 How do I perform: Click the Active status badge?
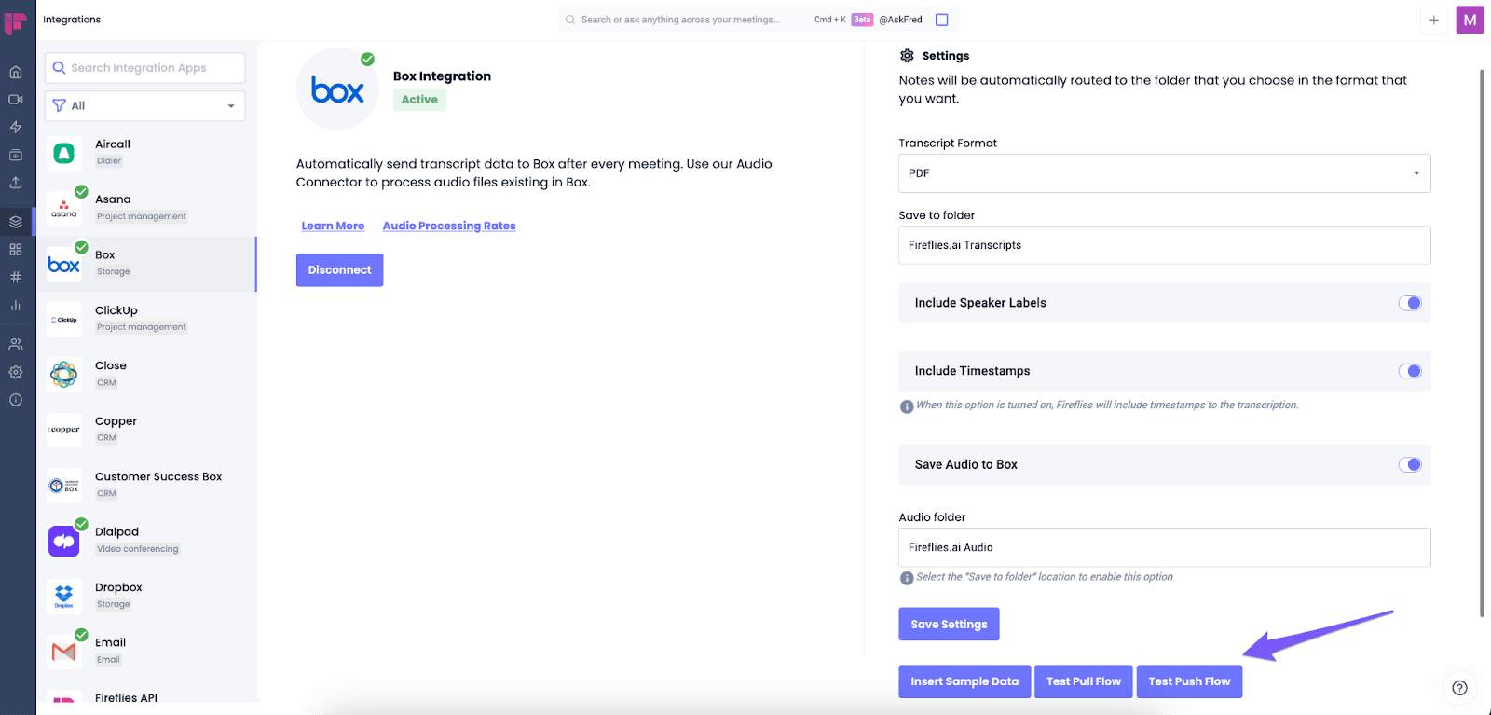(419, 100)
